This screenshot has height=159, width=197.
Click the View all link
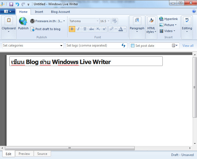point(188,46)
